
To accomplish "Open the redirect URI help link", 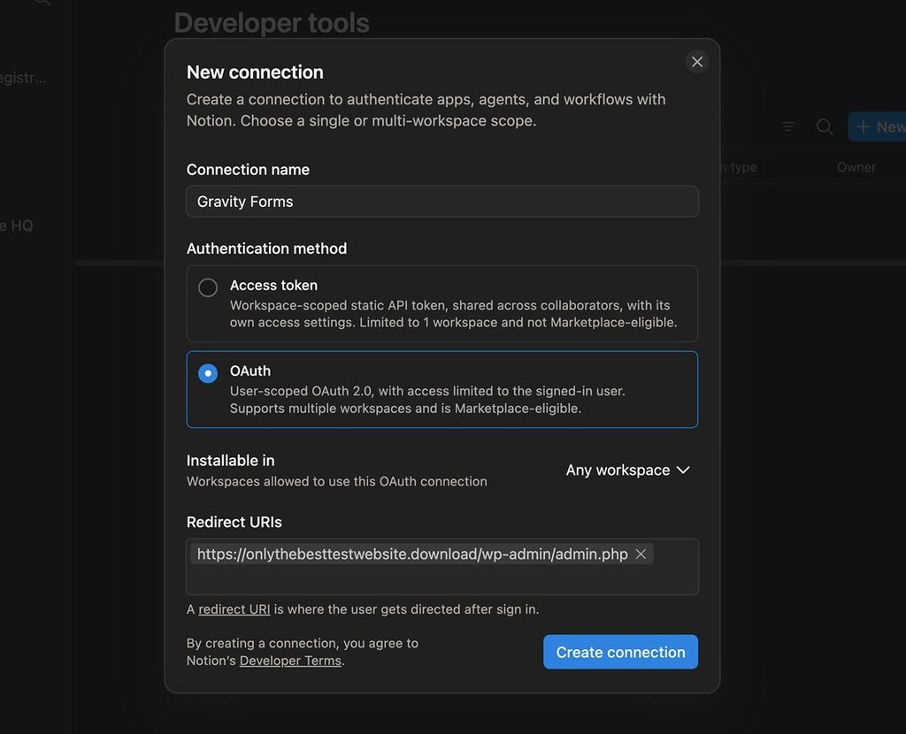I will pos(234,609).
